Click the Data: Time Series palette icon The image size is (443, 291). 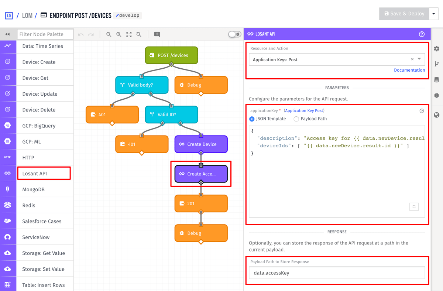tap(8, 46)
